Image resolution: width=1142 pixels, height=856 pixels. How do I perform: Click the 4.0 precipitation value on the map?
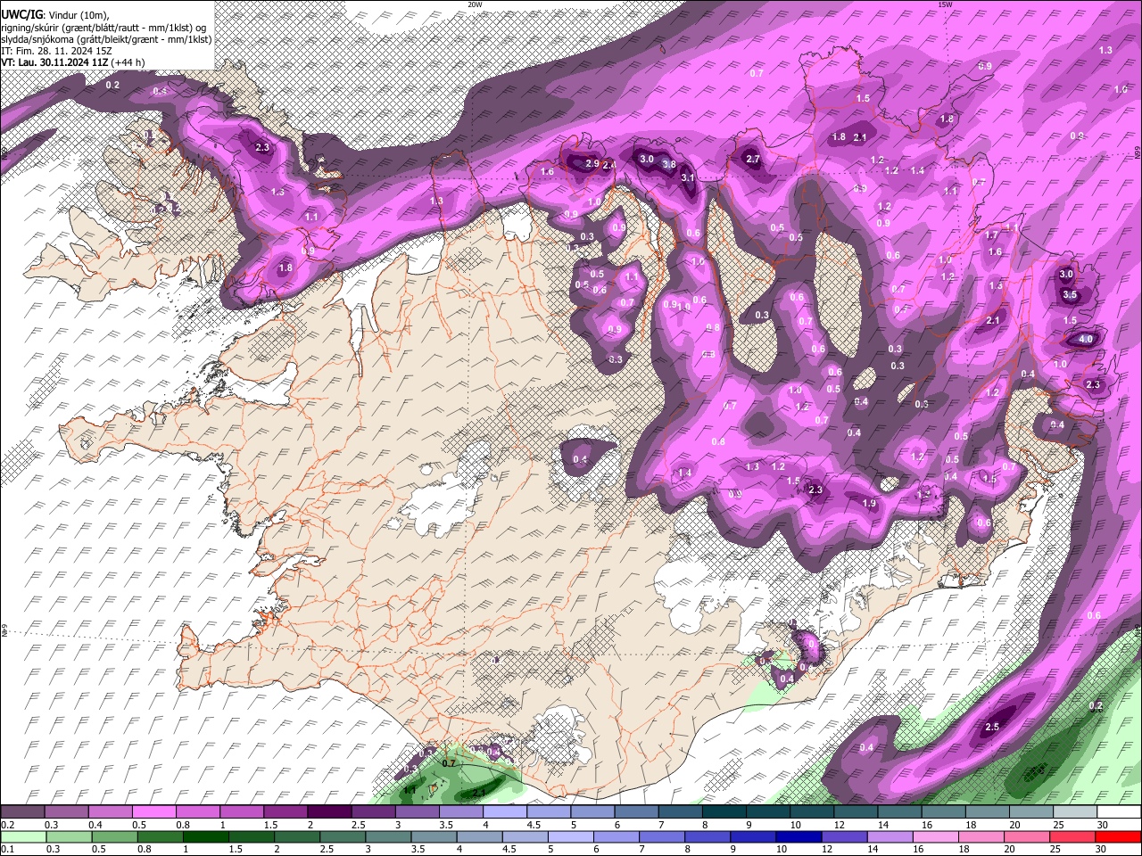pos(1086,340)
